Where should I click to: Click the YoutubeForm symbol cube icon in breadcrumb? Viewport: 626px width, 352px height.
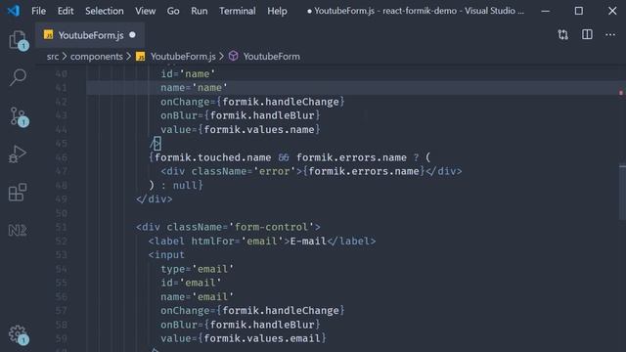(233, 57)
